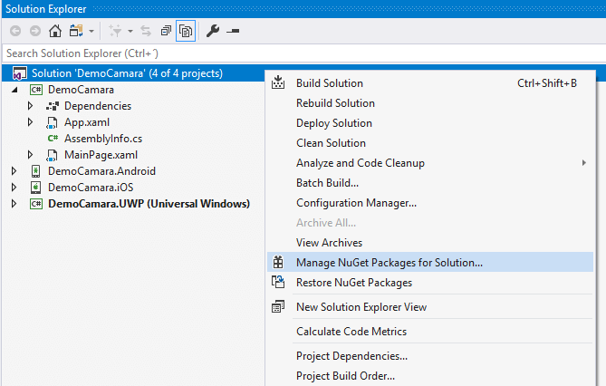The height and width of the screenshot is (386, 606).
Task: Choose Rebuild Solution from context menu
Action: coord(335,103)
